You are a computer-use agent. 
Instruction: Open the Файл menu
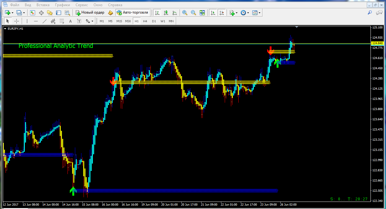coord(14,5)
